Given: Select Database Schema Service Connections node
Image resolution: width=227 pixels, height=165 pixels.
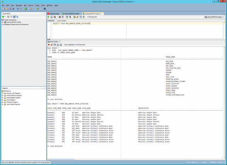Looking at the screenshot, I should point(16,24).
